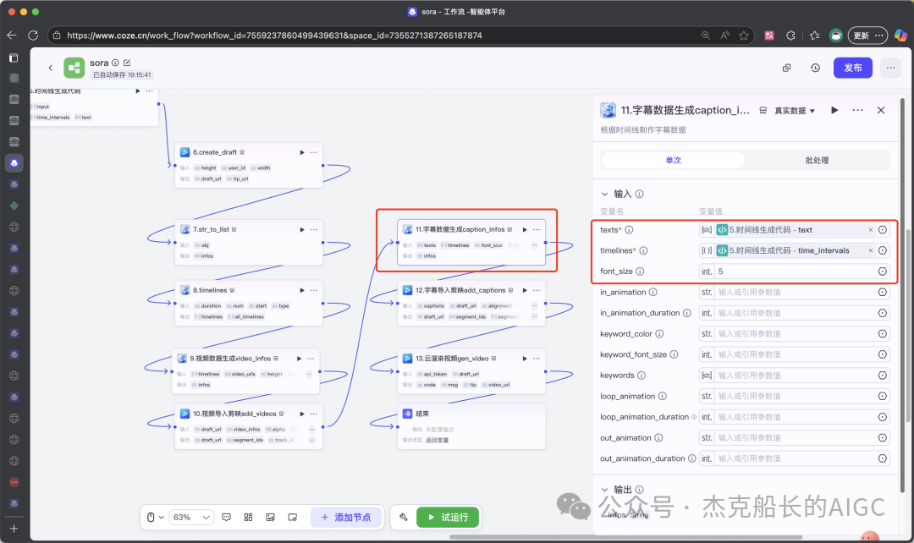Show info tooltip for texts parameter
Image resolution: width=914 pixels, height=543 pixels.
[629, 230]
